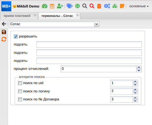Enable 'поиск по uid' checkbox
This screenshot has height=125, width=152.
click(x=20, y=83)
